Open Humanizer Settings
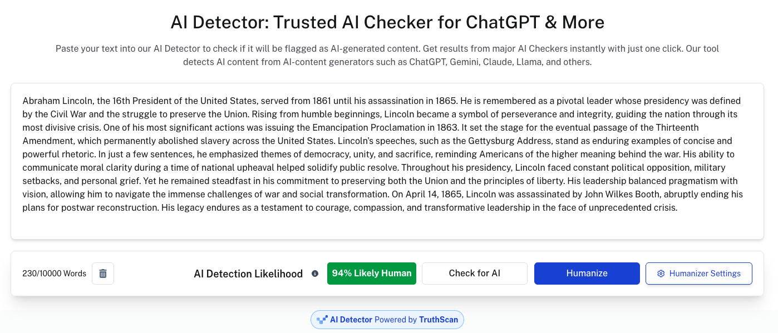The image size is (778, 333). click(x=698, y=274)
